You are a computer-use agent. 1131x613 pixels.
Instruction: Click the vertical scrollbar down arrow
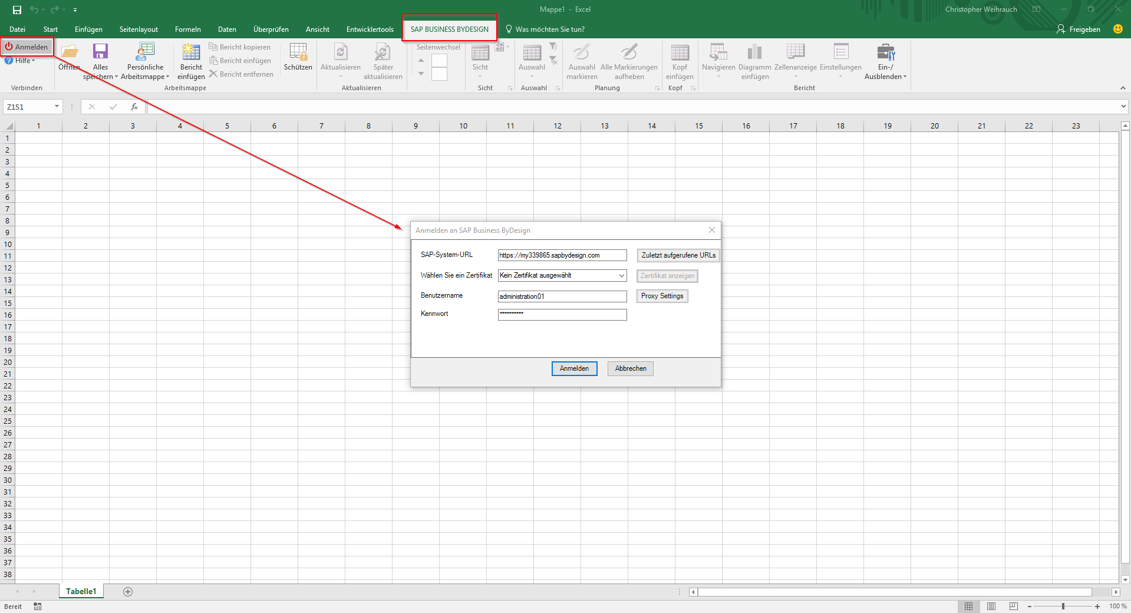(1125, 580)
